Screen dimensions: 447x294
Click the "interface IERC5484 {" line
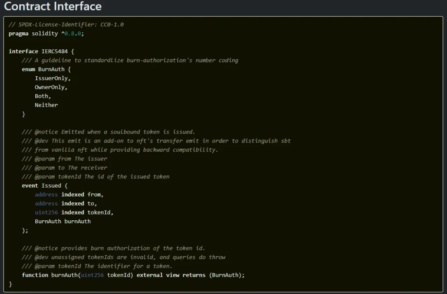[x=41, y=51]
